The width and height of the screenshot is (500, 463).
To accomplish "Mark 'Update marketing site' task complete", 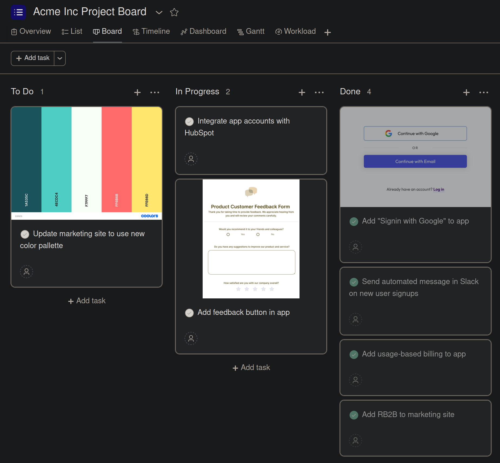I will pyautogui.click(x=25, y=234).
